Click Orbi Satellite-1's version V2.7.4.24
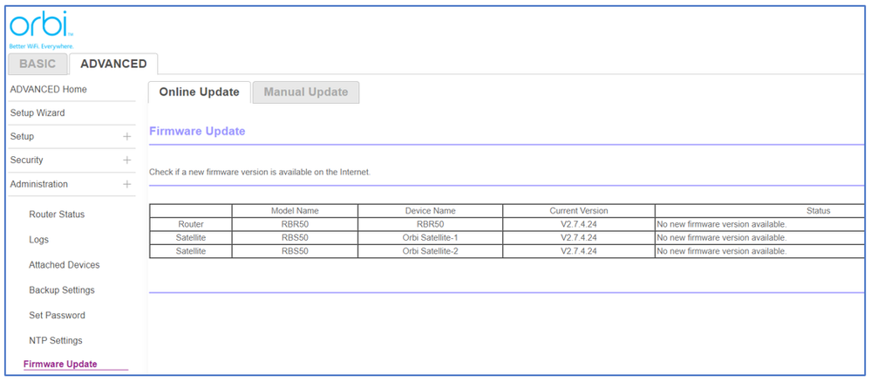 (x=579, y=237)
